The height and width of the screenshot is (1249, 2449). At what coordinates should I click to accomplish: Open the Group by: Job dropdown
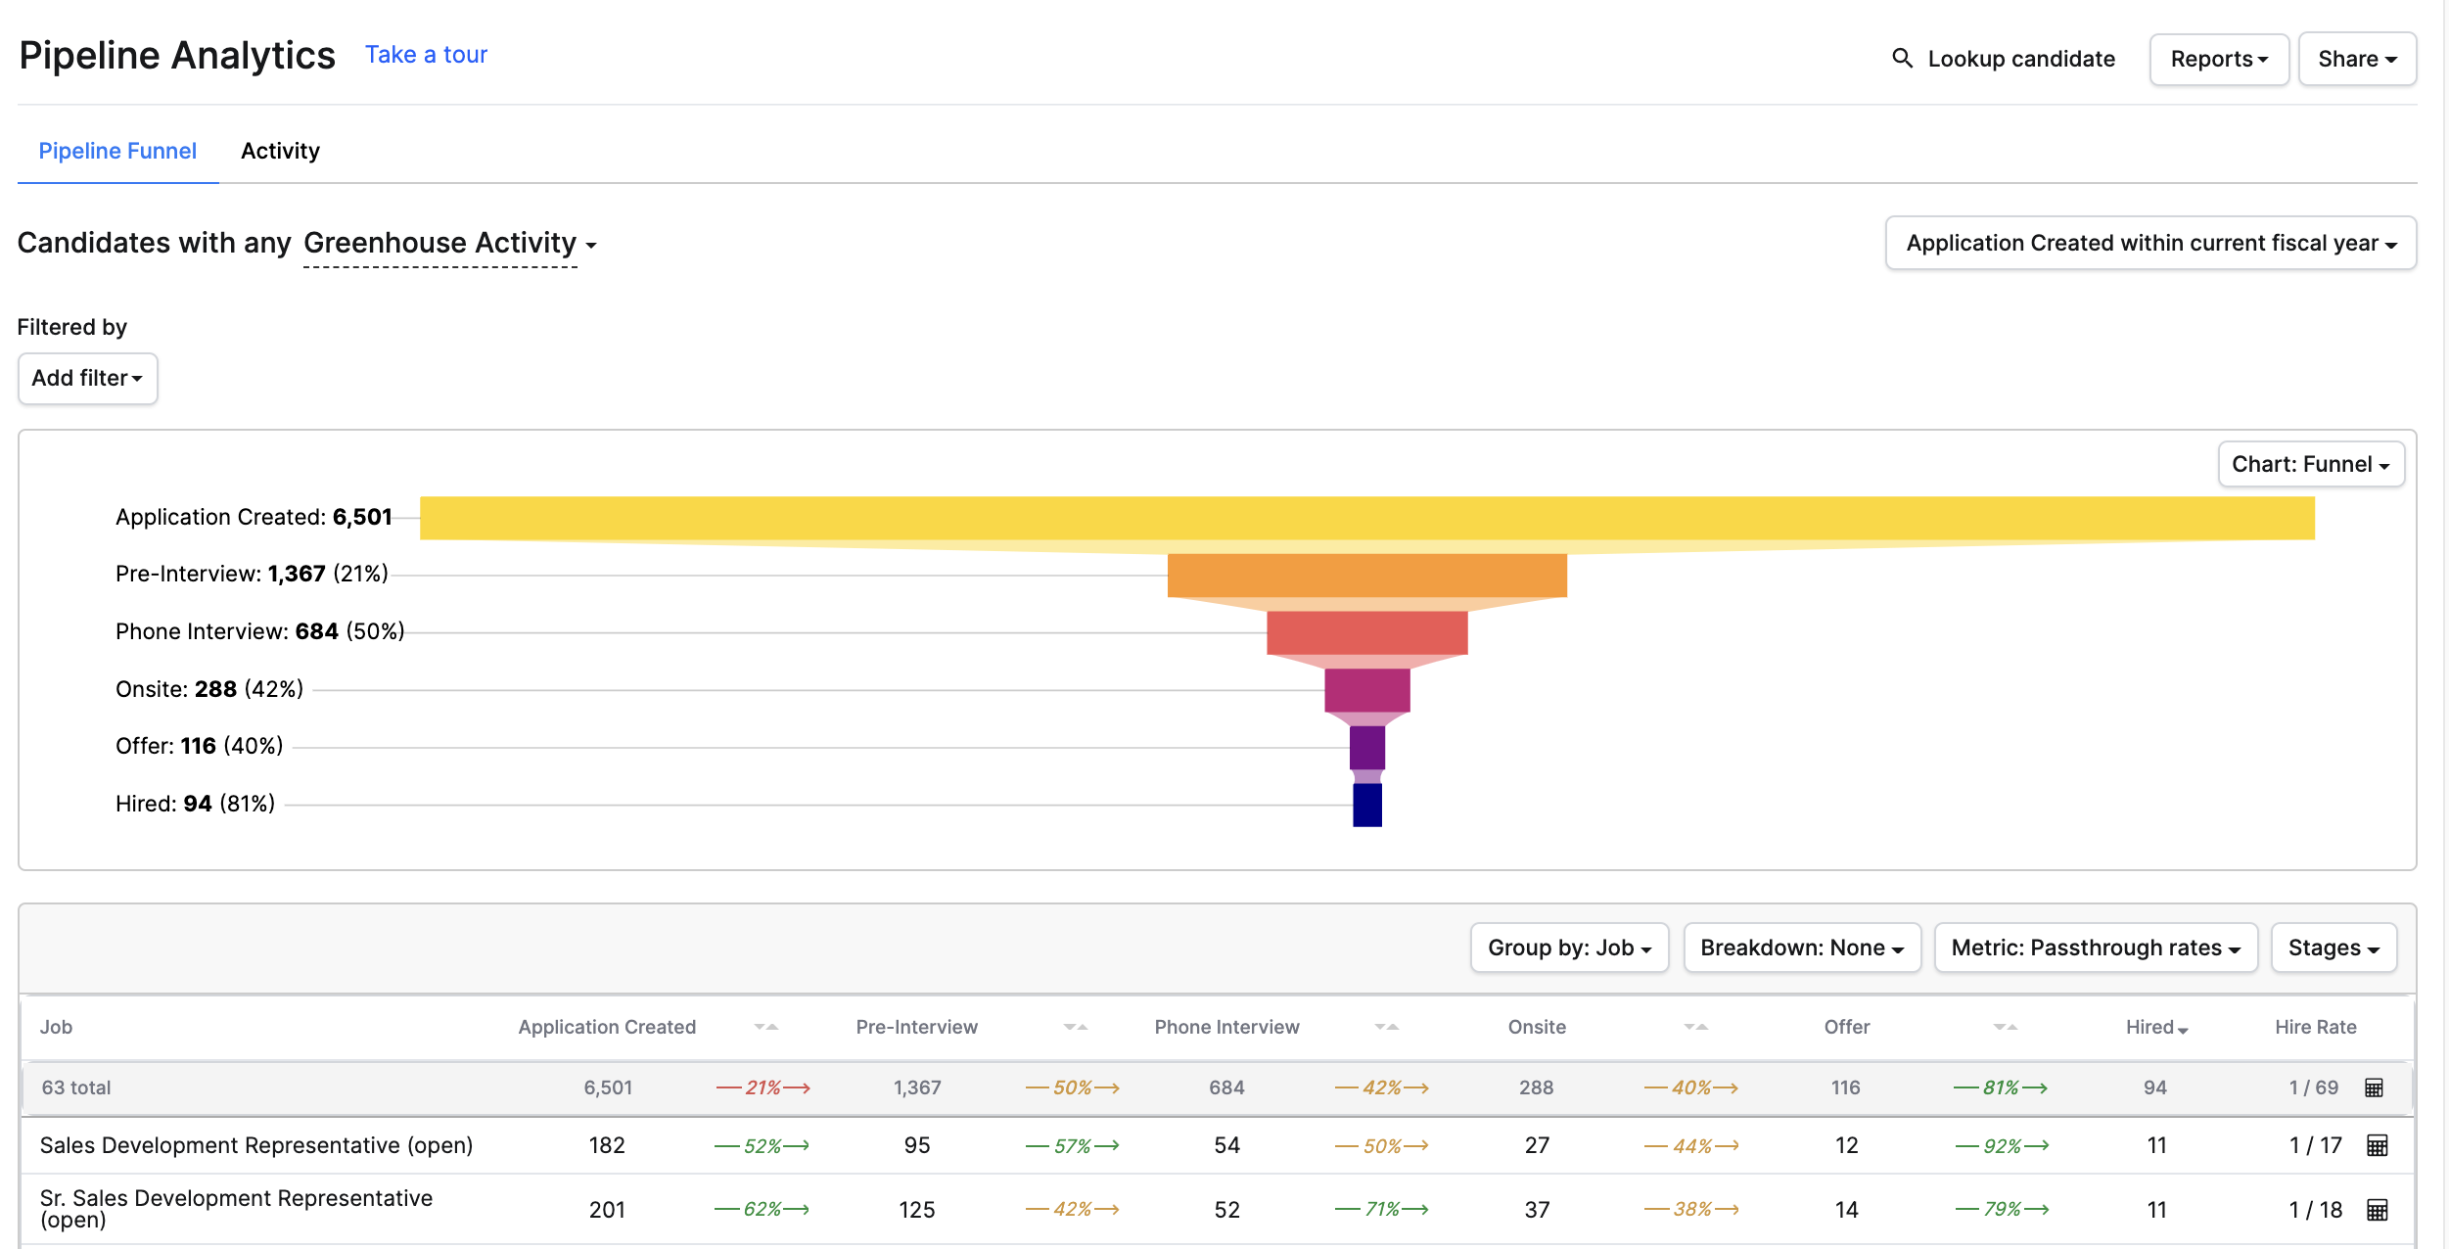(1569, 948)
